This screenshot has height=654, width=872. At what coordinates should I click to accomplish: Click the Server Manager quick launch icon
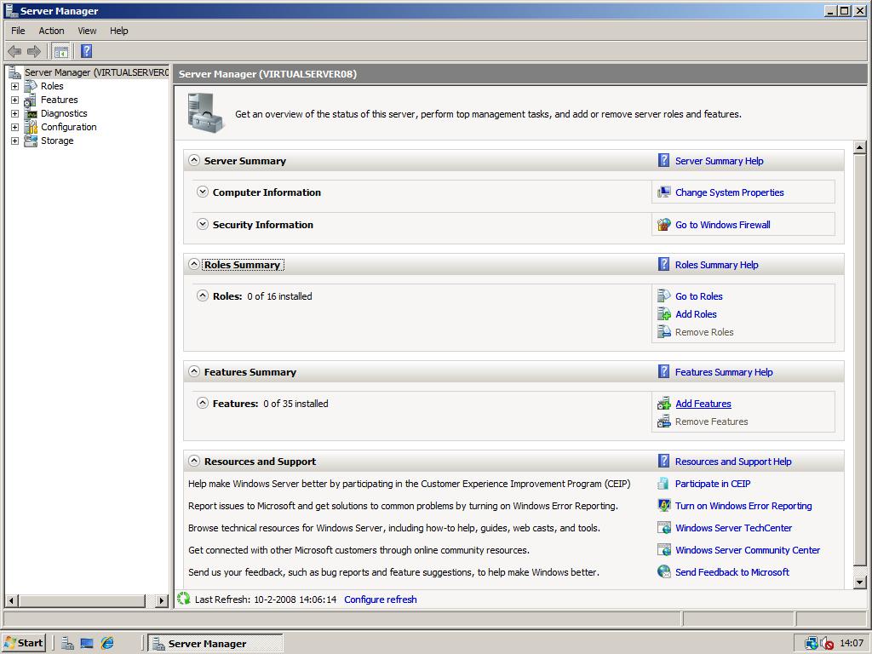coord(68,644)
